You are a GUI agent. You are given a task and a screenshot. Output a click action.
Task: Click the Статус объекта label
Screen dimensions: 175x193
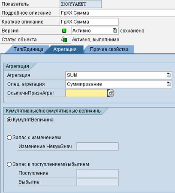tap(19, 40)
